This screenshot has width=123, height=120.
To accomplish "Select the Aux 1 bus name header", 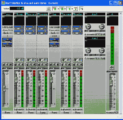I will tap(95, 14).
